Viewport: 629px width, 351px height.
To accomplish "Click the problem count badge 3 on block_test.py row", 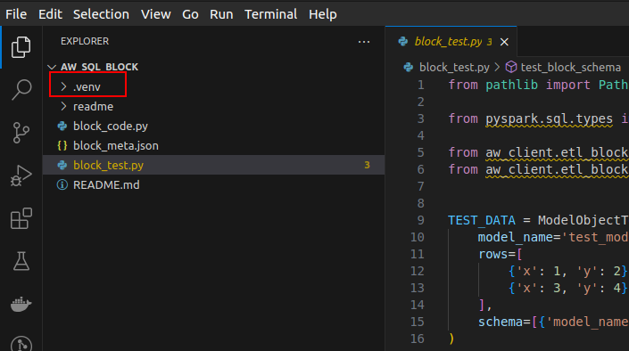I will [367, 165].
